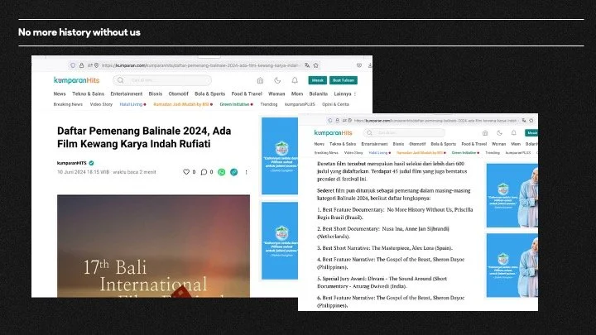Click the lower blue ad banner in left window

(280, 241)
